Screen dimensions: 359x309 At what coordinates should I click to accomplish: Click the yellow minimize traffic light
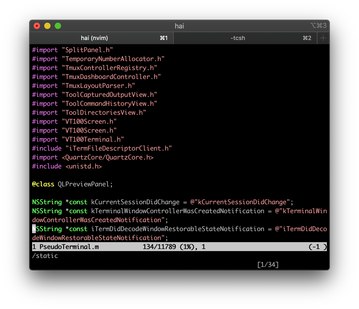click(47, 26)
